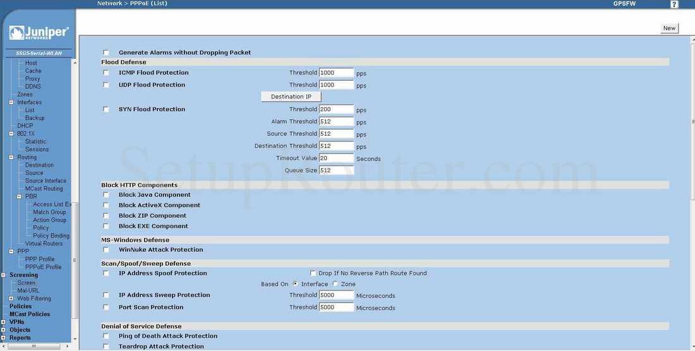
Task: Enable Ping of Death Attack Protection
Action: (x=106, y=336)
